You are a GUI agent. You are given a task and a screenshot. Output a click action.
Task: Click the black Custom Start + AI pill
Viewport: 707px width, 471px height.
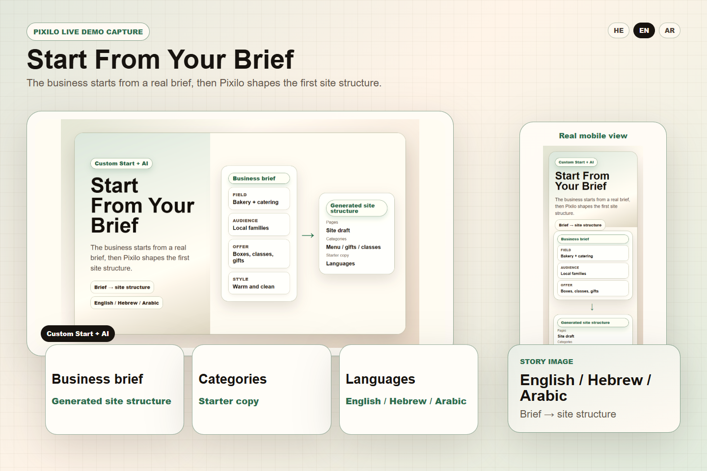click(78, 334)
